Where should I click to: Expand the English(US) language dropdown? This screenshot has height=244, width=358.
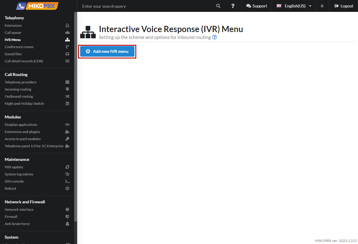pos(294,6)
